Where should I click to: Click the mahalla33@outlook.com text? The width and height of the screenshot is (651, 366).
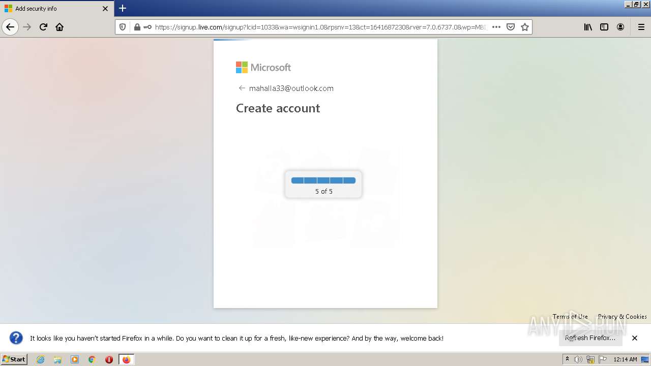[x=291, y=88]
